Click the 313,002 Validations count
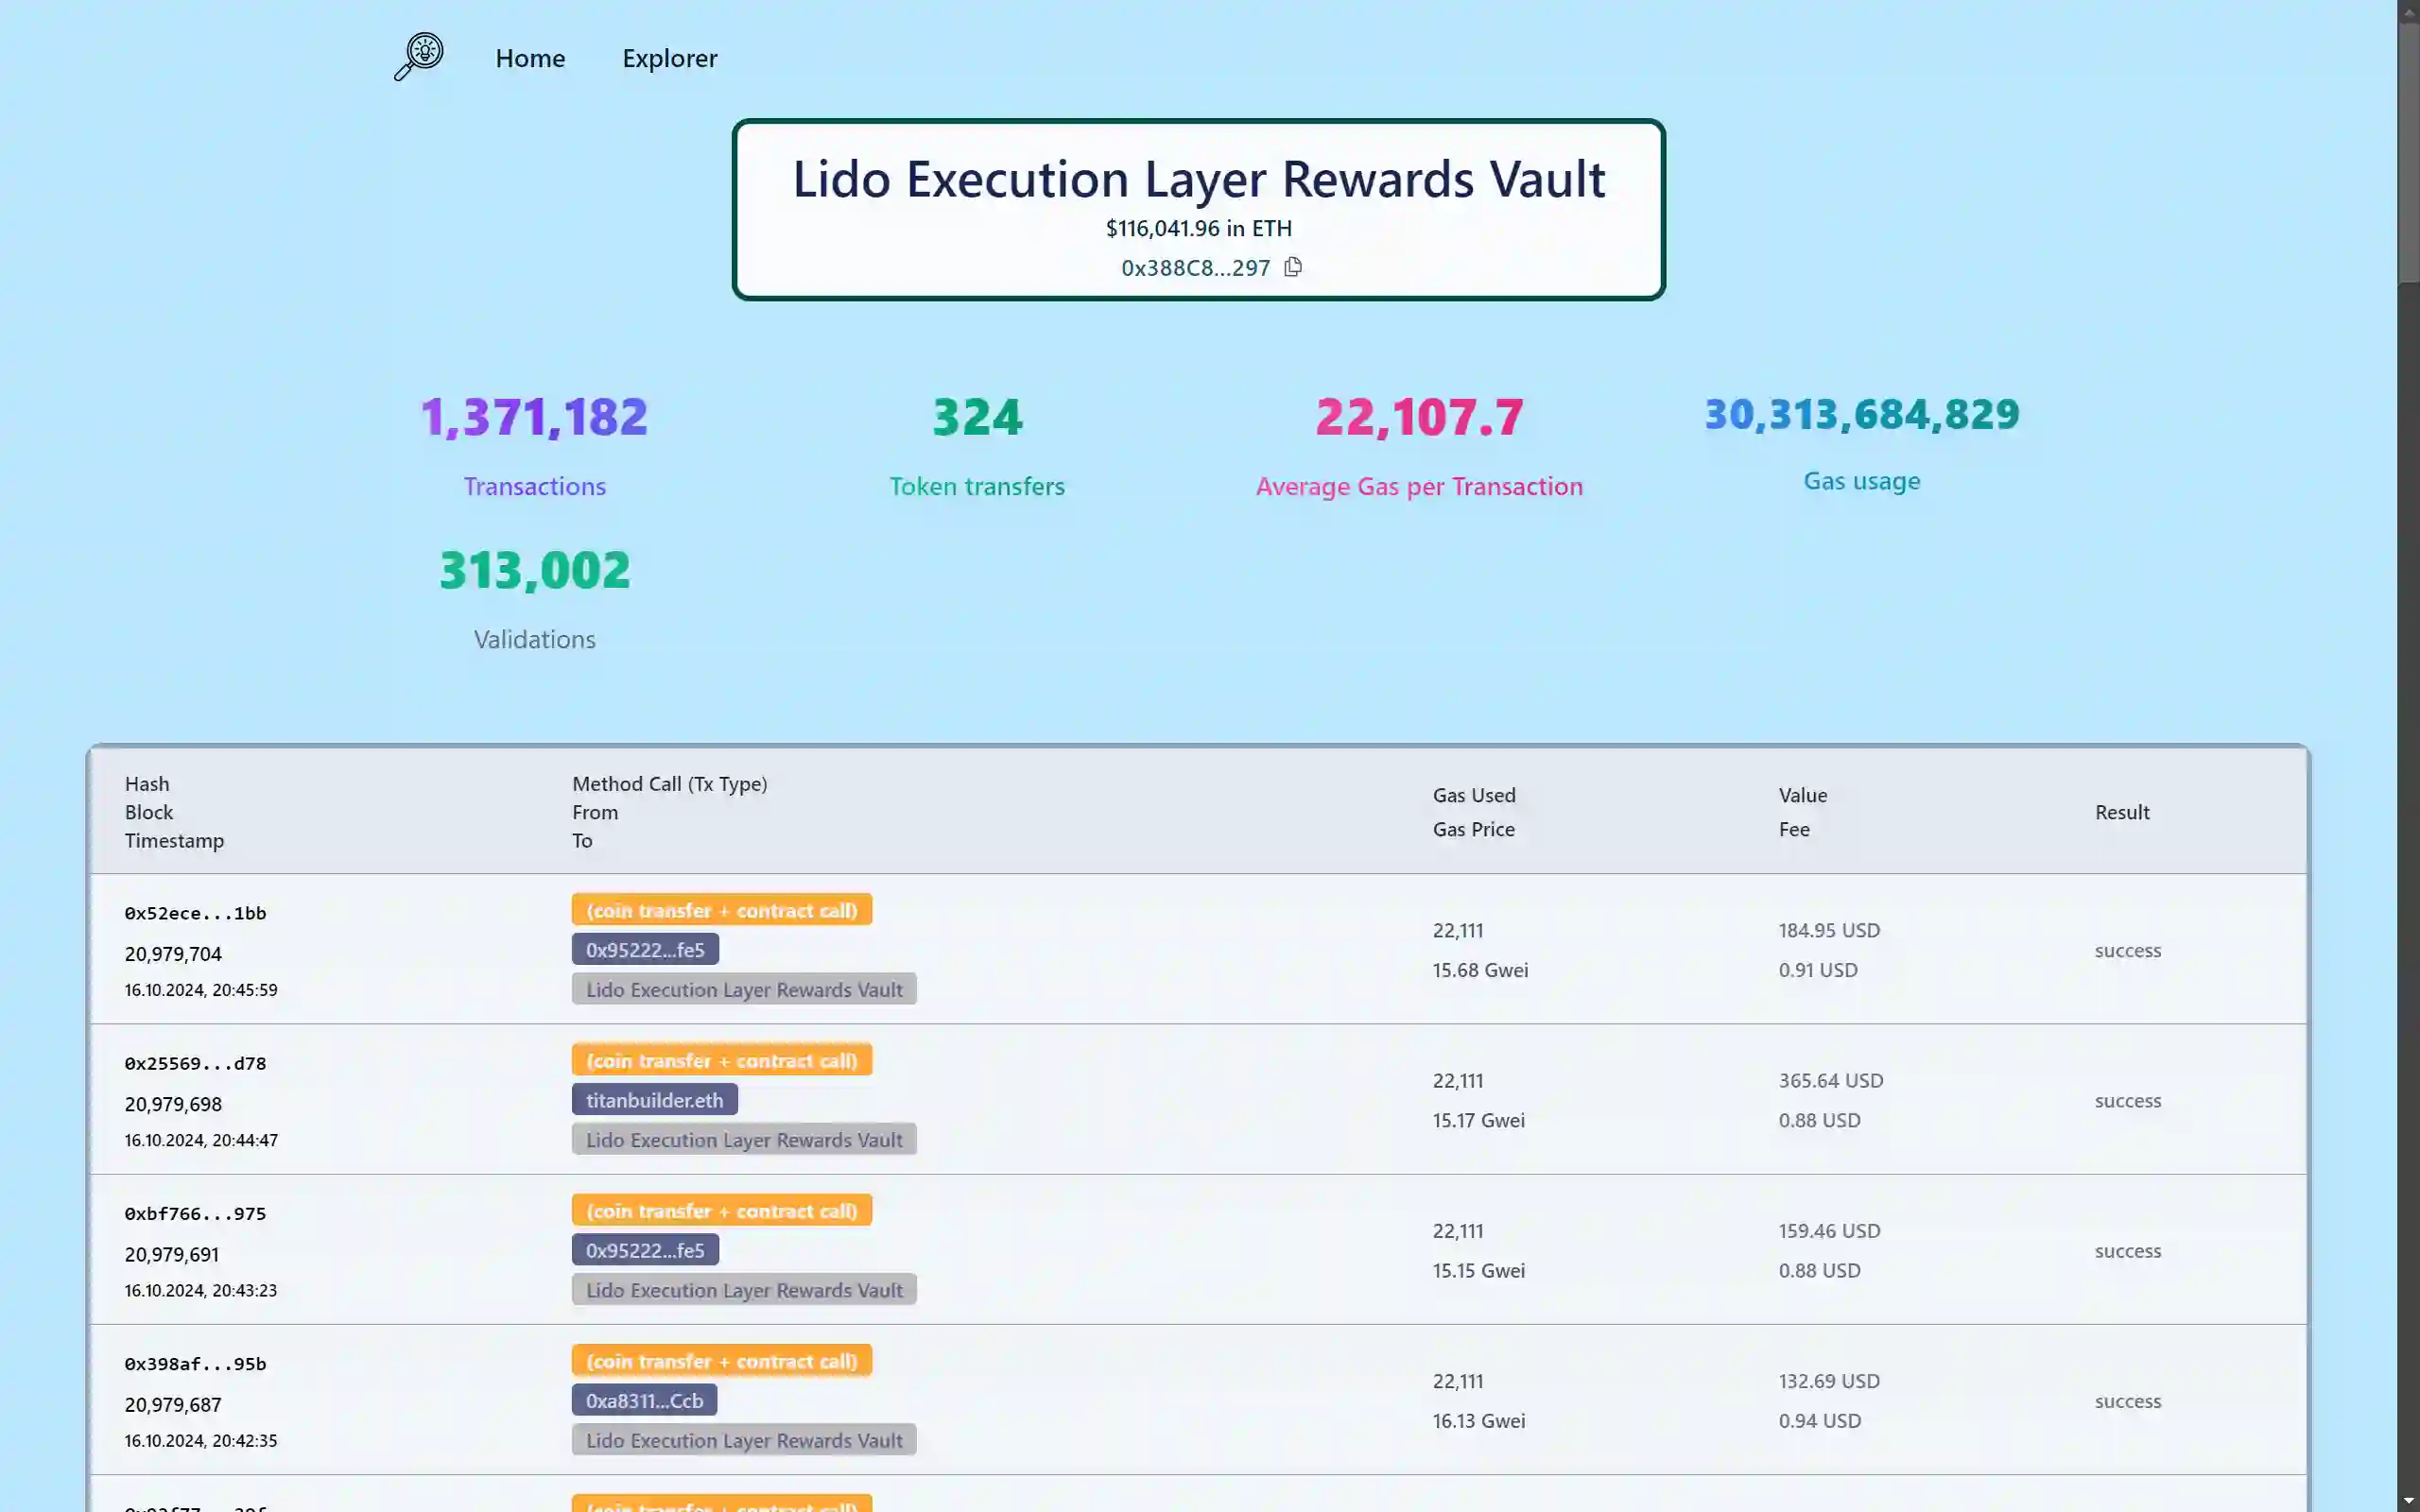Image resolution: width=2420 pixels, height=1512 pixels. (x=534, y=570)
